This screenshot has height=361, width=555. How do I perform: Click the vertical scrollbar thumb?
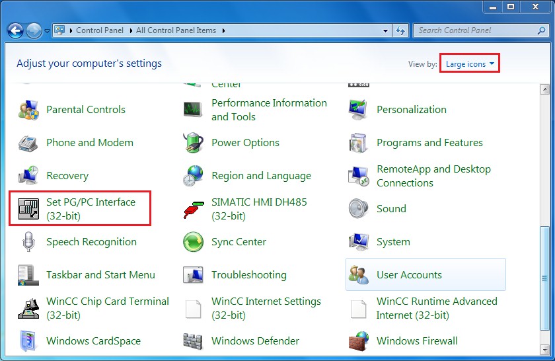[544, 278]
